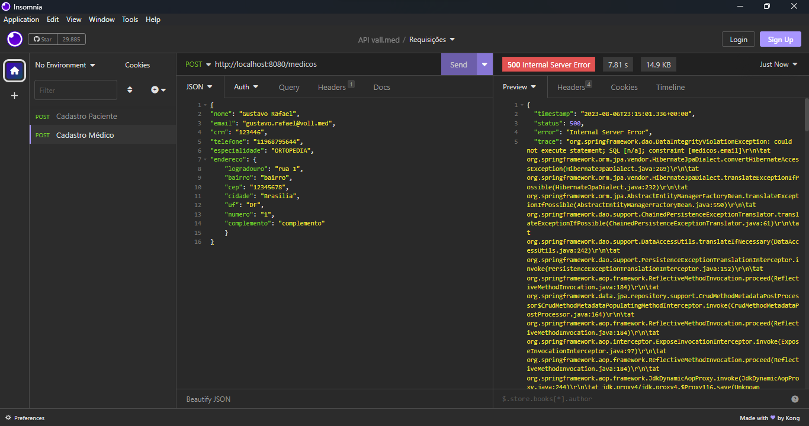The width and height of the screenshot is (809, 426).
Task: Open the create request plus-circle menu
Action: click(158, 90)
